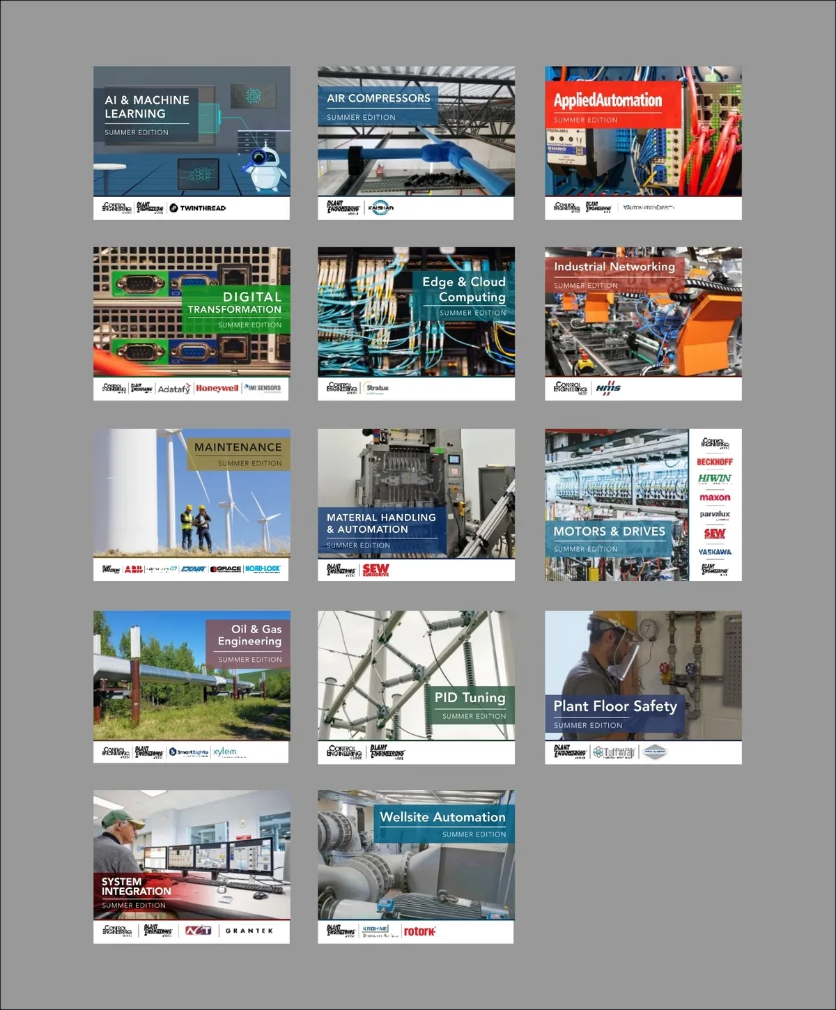Click the Beckhoff logo on Motors & Drives
836x1010 pixels.
[715, 462]
